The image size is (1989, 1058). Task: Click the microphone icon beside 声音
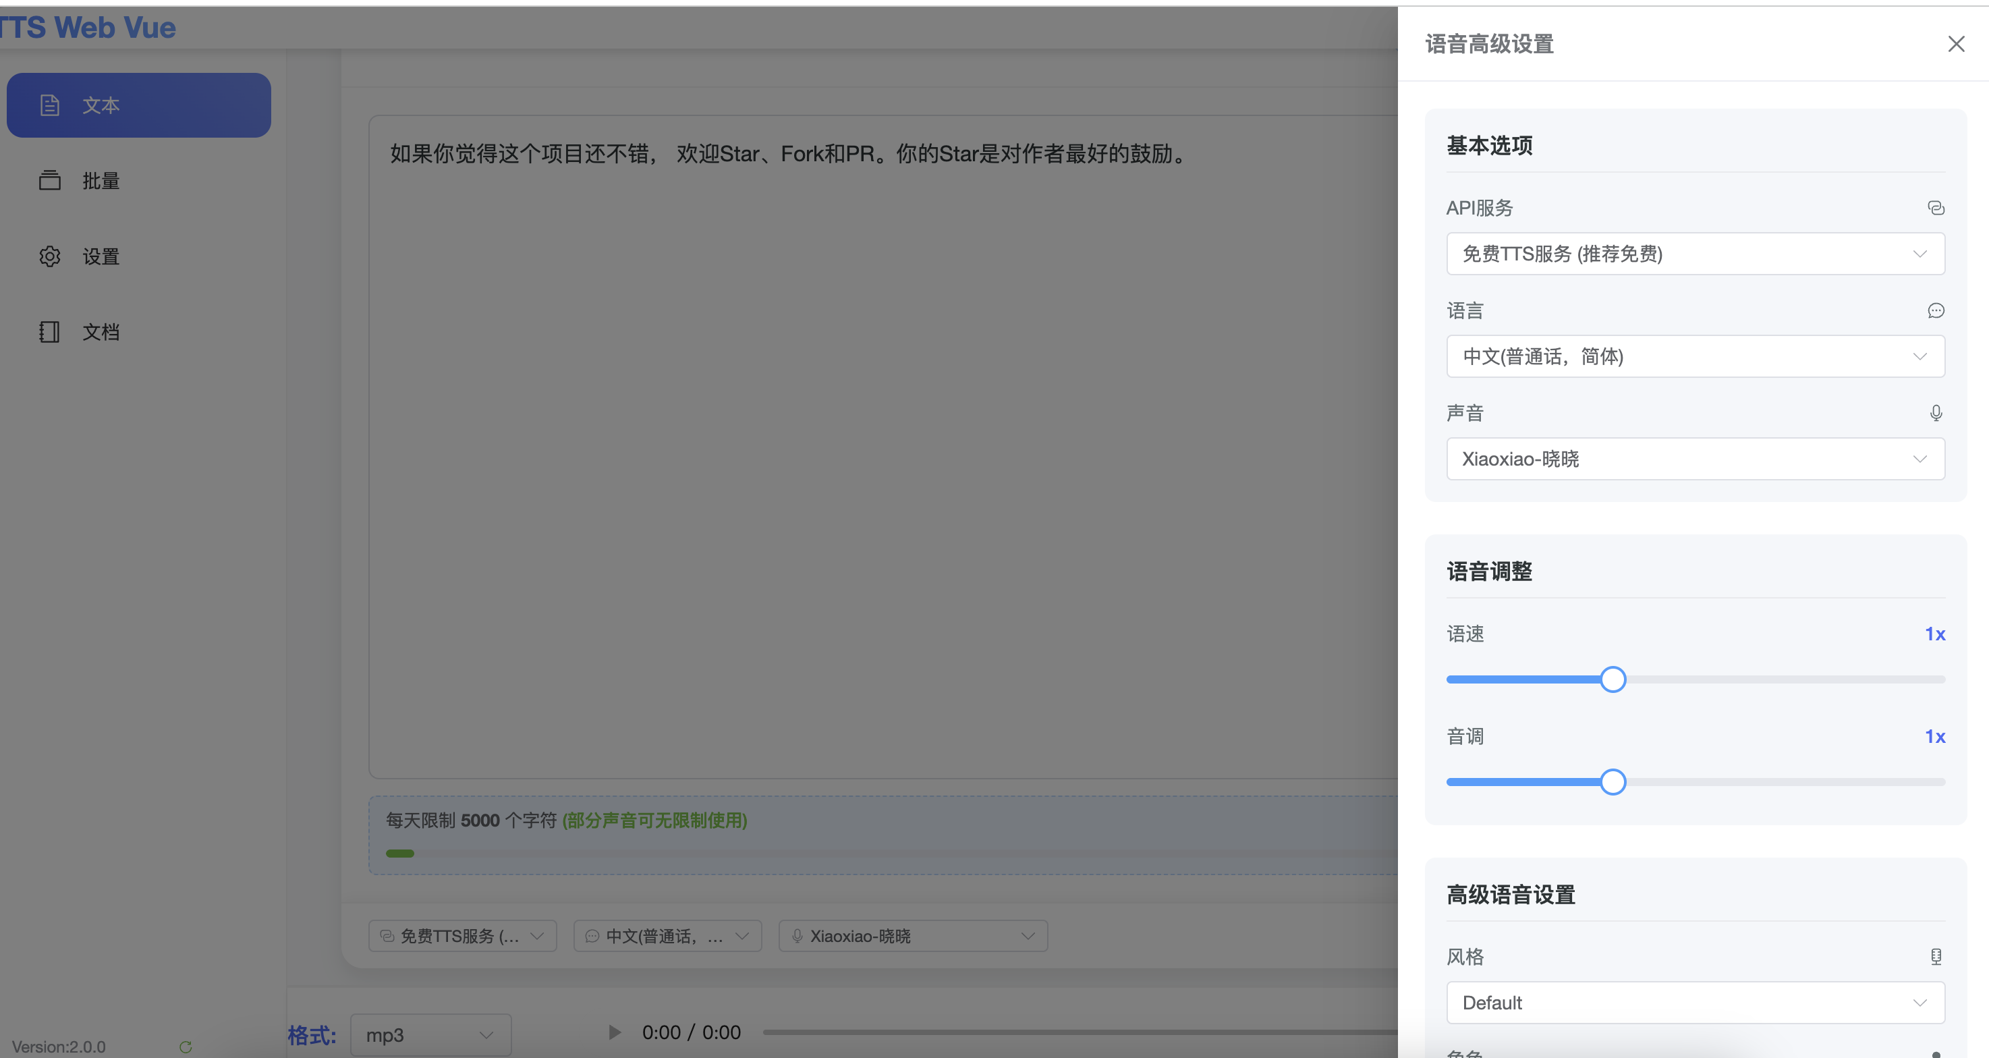pos(1936,413)
